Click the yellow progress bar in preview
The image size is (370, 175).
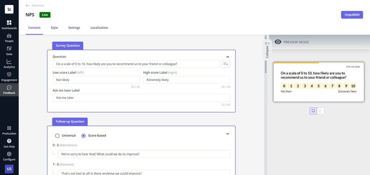point(296,63)
